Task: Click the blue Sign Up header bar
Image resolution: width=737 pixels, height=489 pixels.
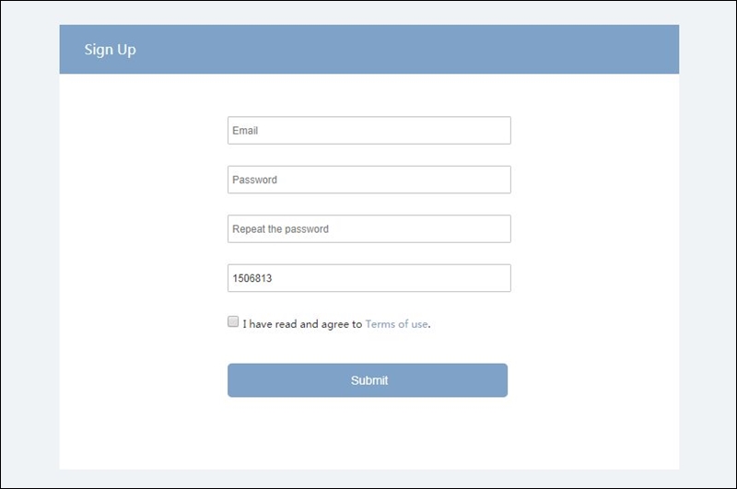Action: pos(369,50)
